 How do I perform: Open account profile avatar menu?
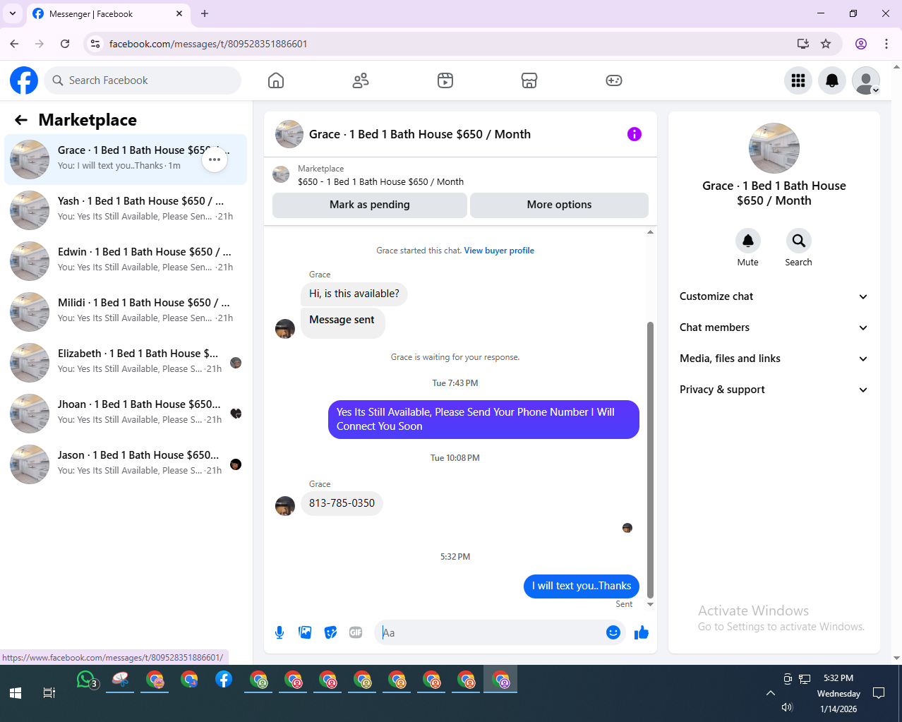click(866, 80)
